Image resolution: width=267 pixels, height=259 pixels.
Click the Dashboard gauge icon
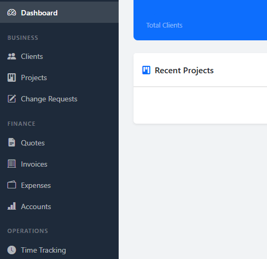12,13
